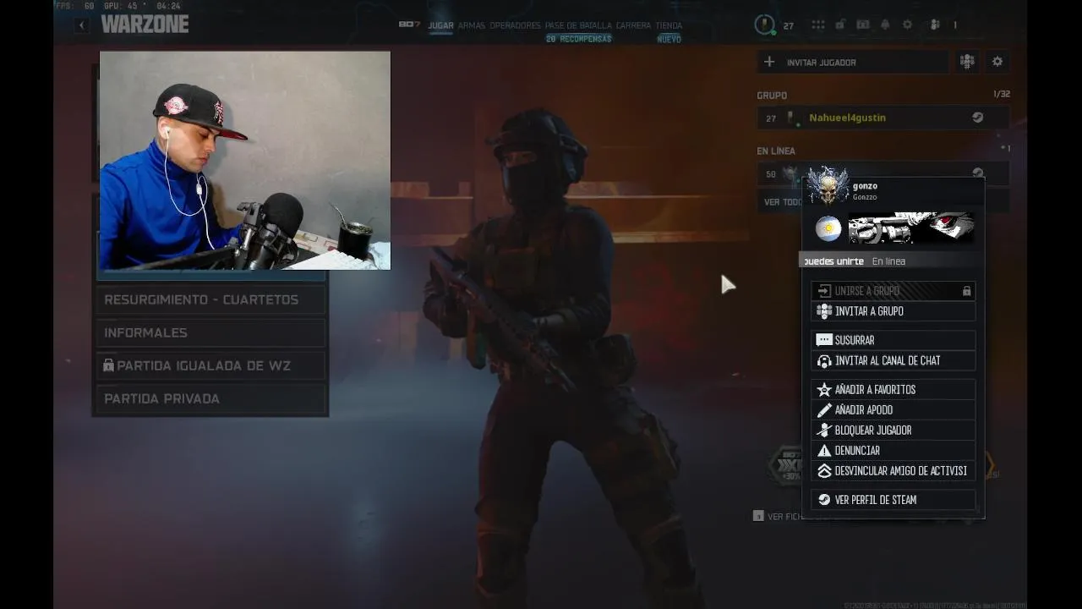1082x609 pixels.
Task: Click the skull emblem of gonzo
Action: (x=828, y=186)
